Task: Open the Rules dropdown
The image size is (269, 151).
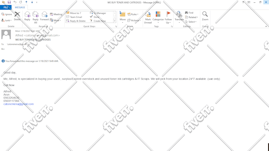Action: click(x=133, y=14)
